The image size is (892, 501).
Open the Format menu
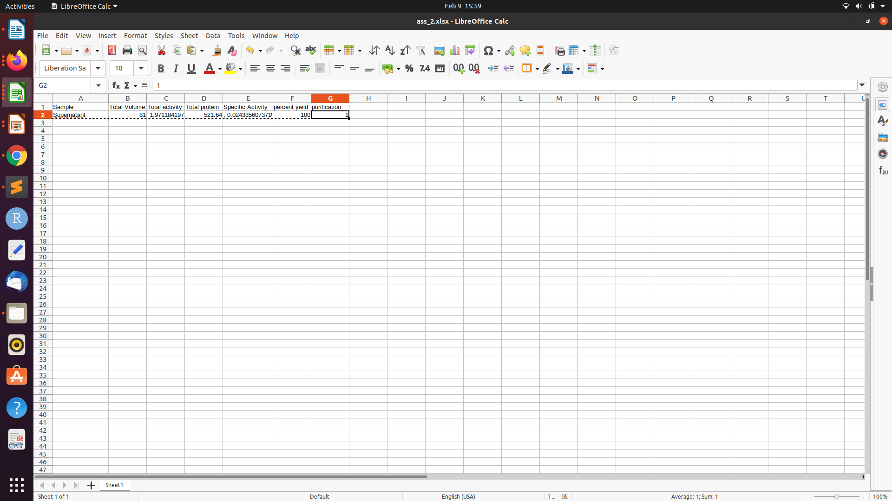click(x=134, y=35)
